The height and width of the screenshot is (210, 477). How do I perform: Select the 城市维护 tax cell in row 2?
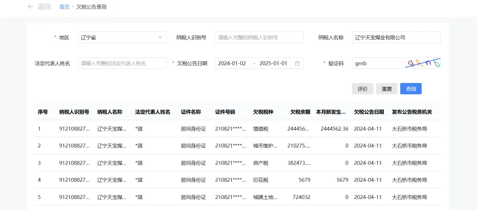[x=265, y=146]
